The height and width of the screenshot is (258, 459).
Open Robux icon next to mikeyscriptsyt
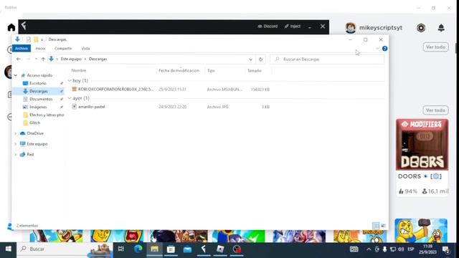(x=421, y=28)
